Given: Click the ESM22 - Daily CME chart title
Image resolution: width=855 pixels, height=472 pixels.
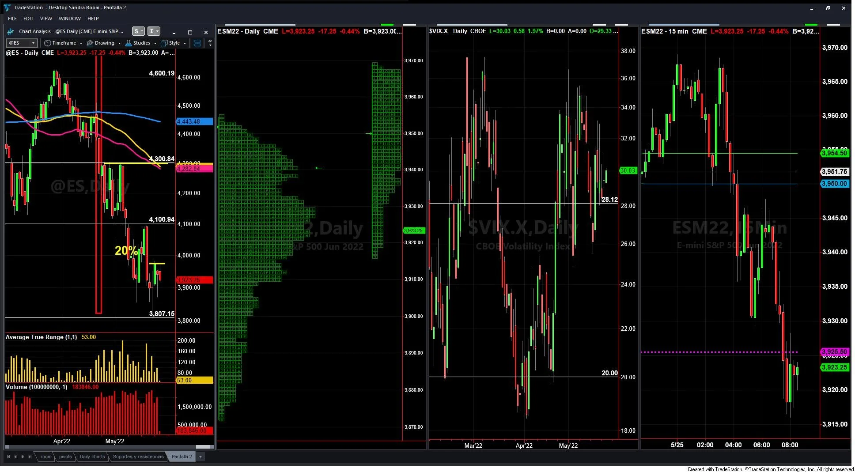Looking at the screenshot, I should click(x=248, y=31).
